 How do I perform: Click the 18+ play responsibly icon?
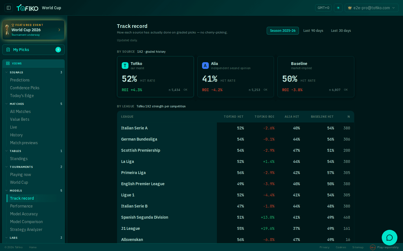372,247
